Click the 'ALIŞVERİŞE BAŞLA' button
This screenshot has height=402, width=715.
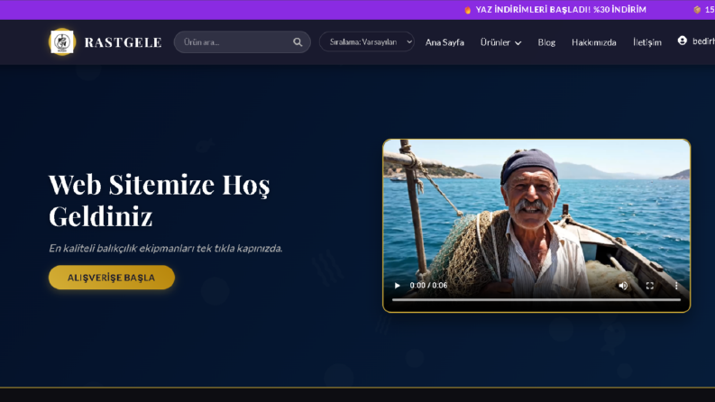[112, 277]
